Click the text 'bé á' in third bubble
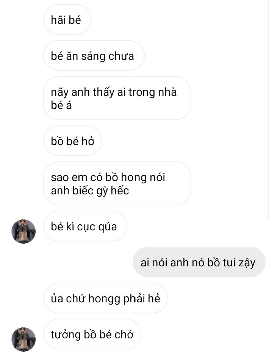 click(61, 105)
